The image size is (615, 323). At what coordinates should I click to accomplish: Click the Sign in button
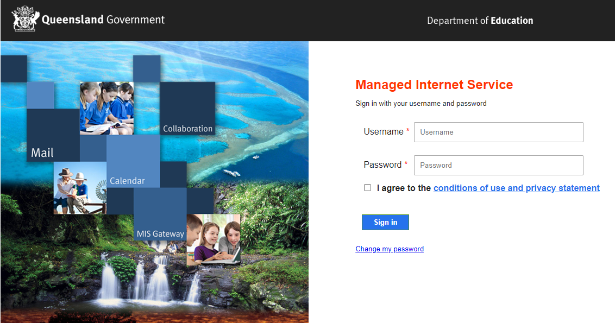click(x=385, y=222)
